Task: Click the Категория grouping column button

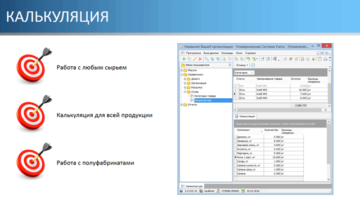Action: (244, 72)
